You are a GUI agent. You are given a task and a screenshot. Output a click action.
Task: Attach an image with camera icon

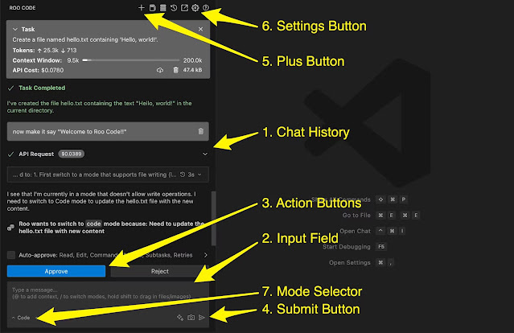[191, 317]
